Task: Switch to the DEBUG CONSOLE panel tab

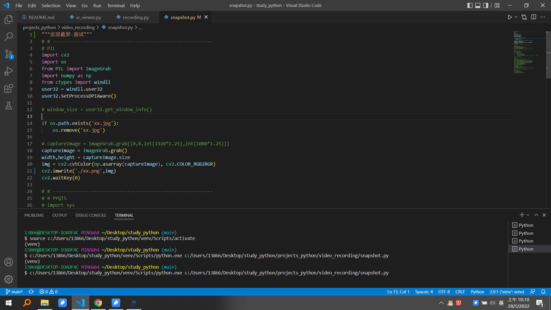Action: tap(91, 215)
